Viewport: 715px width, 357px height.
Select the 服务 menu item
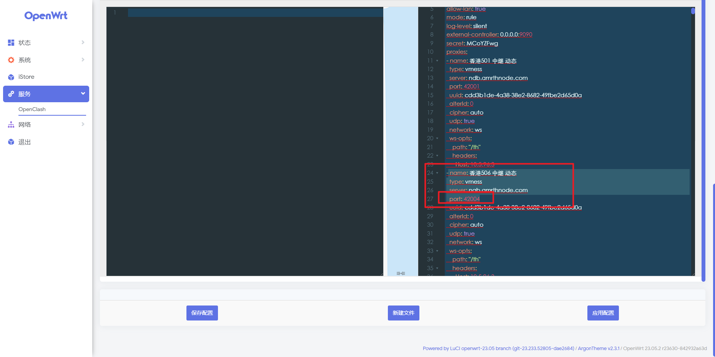click(x=46, y=94)
